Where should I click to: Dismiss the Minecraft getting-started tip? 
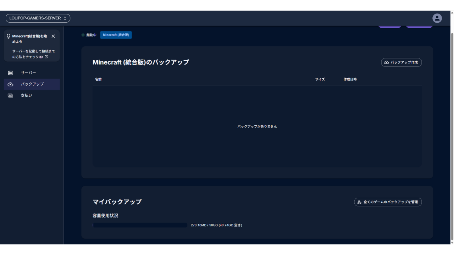pyautogui.click(x=53, y=36)
